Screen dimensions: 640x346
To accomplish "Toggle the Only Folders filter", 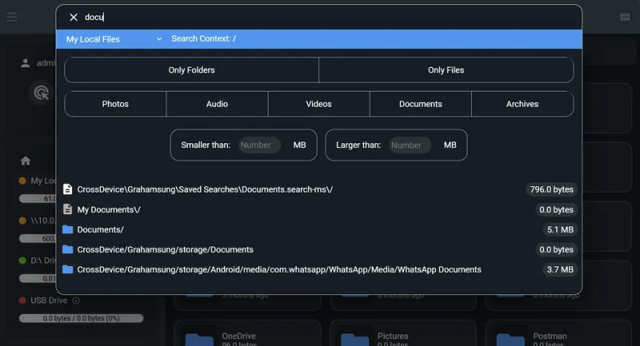I will 191,70.
